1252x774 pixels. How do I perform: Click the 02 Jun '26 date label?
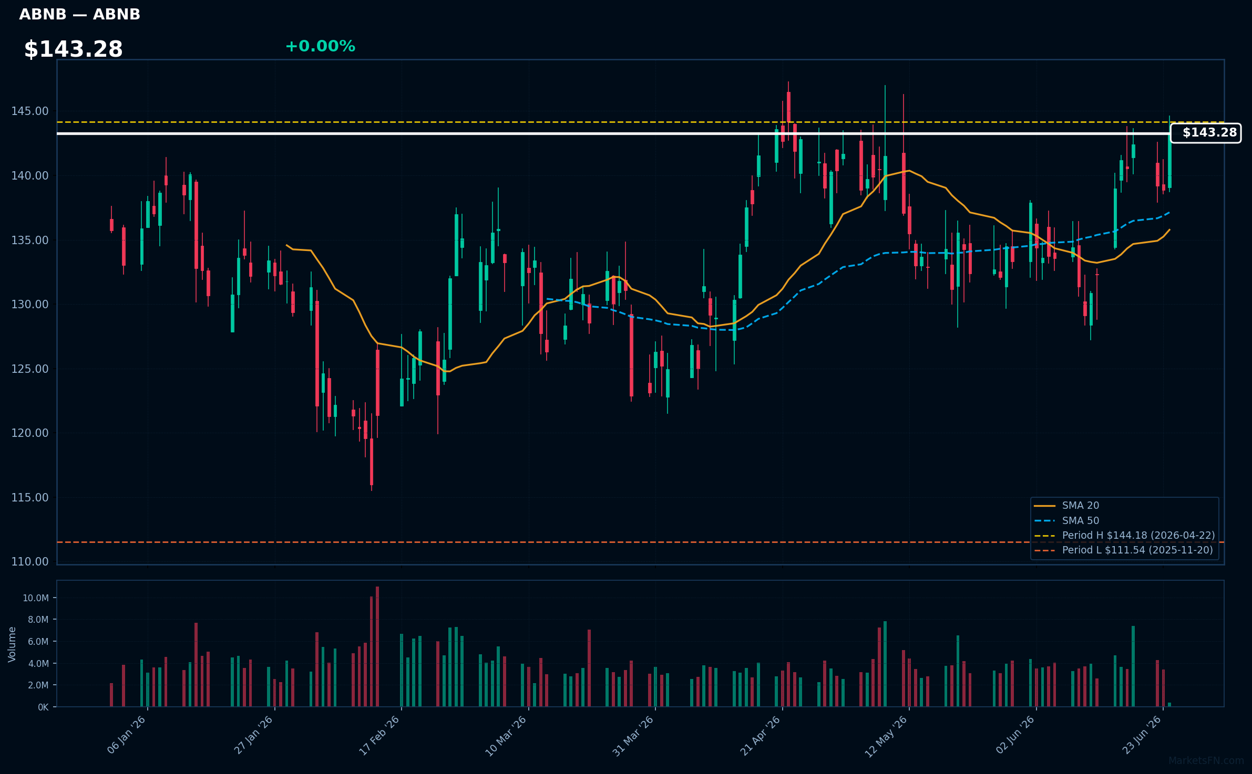pos(1015,735)
